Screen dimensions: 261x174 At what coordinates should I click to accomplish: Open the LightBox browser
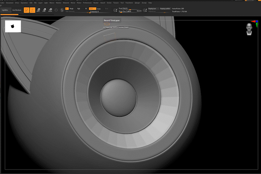[5, 10]
